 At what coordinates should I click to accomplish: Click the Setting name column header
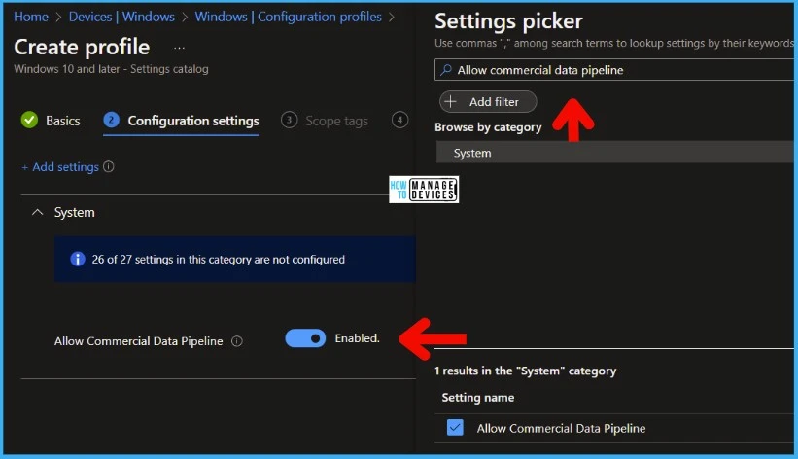pos(478,398)
